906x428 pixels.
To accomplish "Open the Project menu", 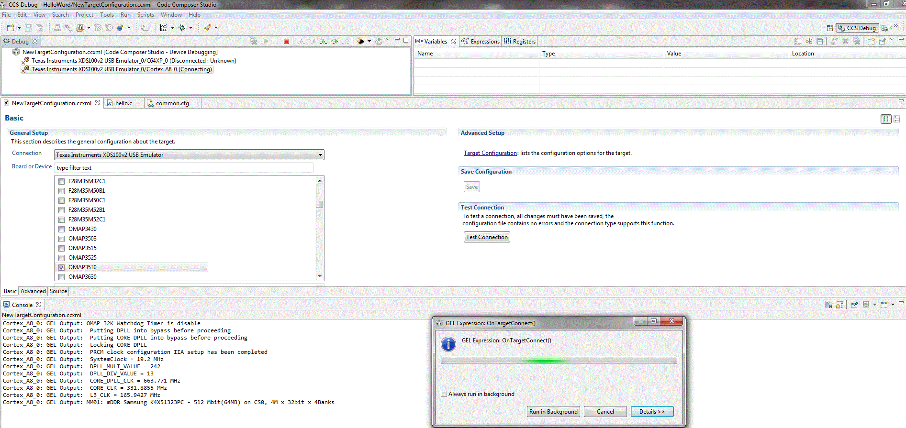I will click(x=84, y=15).
